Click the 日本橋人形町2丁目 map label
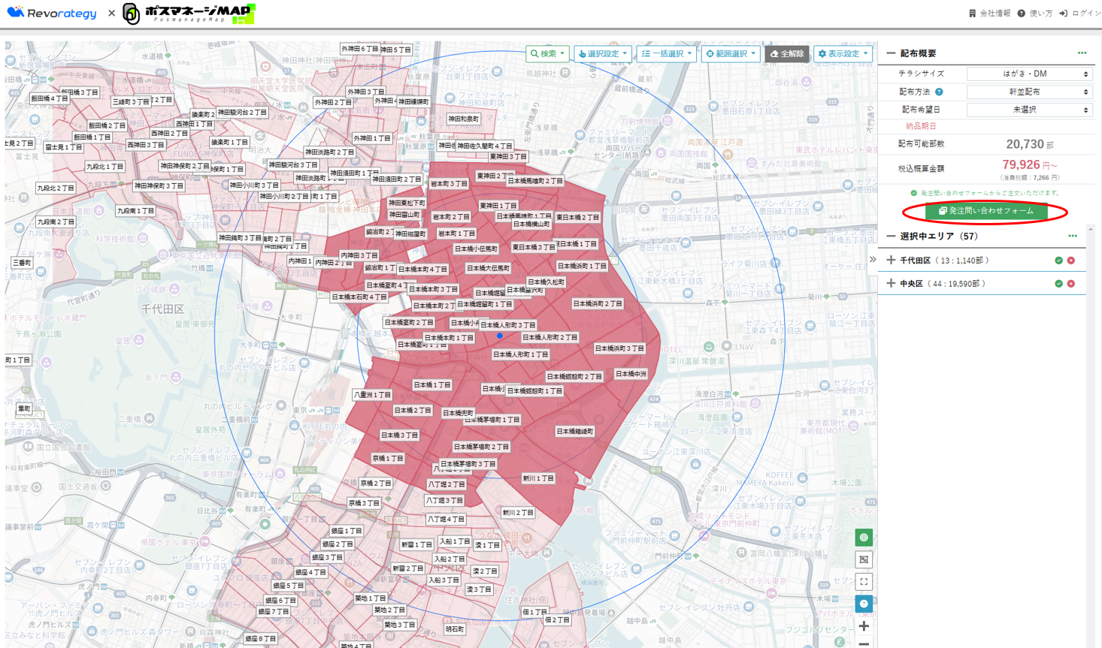The height and width of the screenshot is (648, 1102). coord(549,338)
